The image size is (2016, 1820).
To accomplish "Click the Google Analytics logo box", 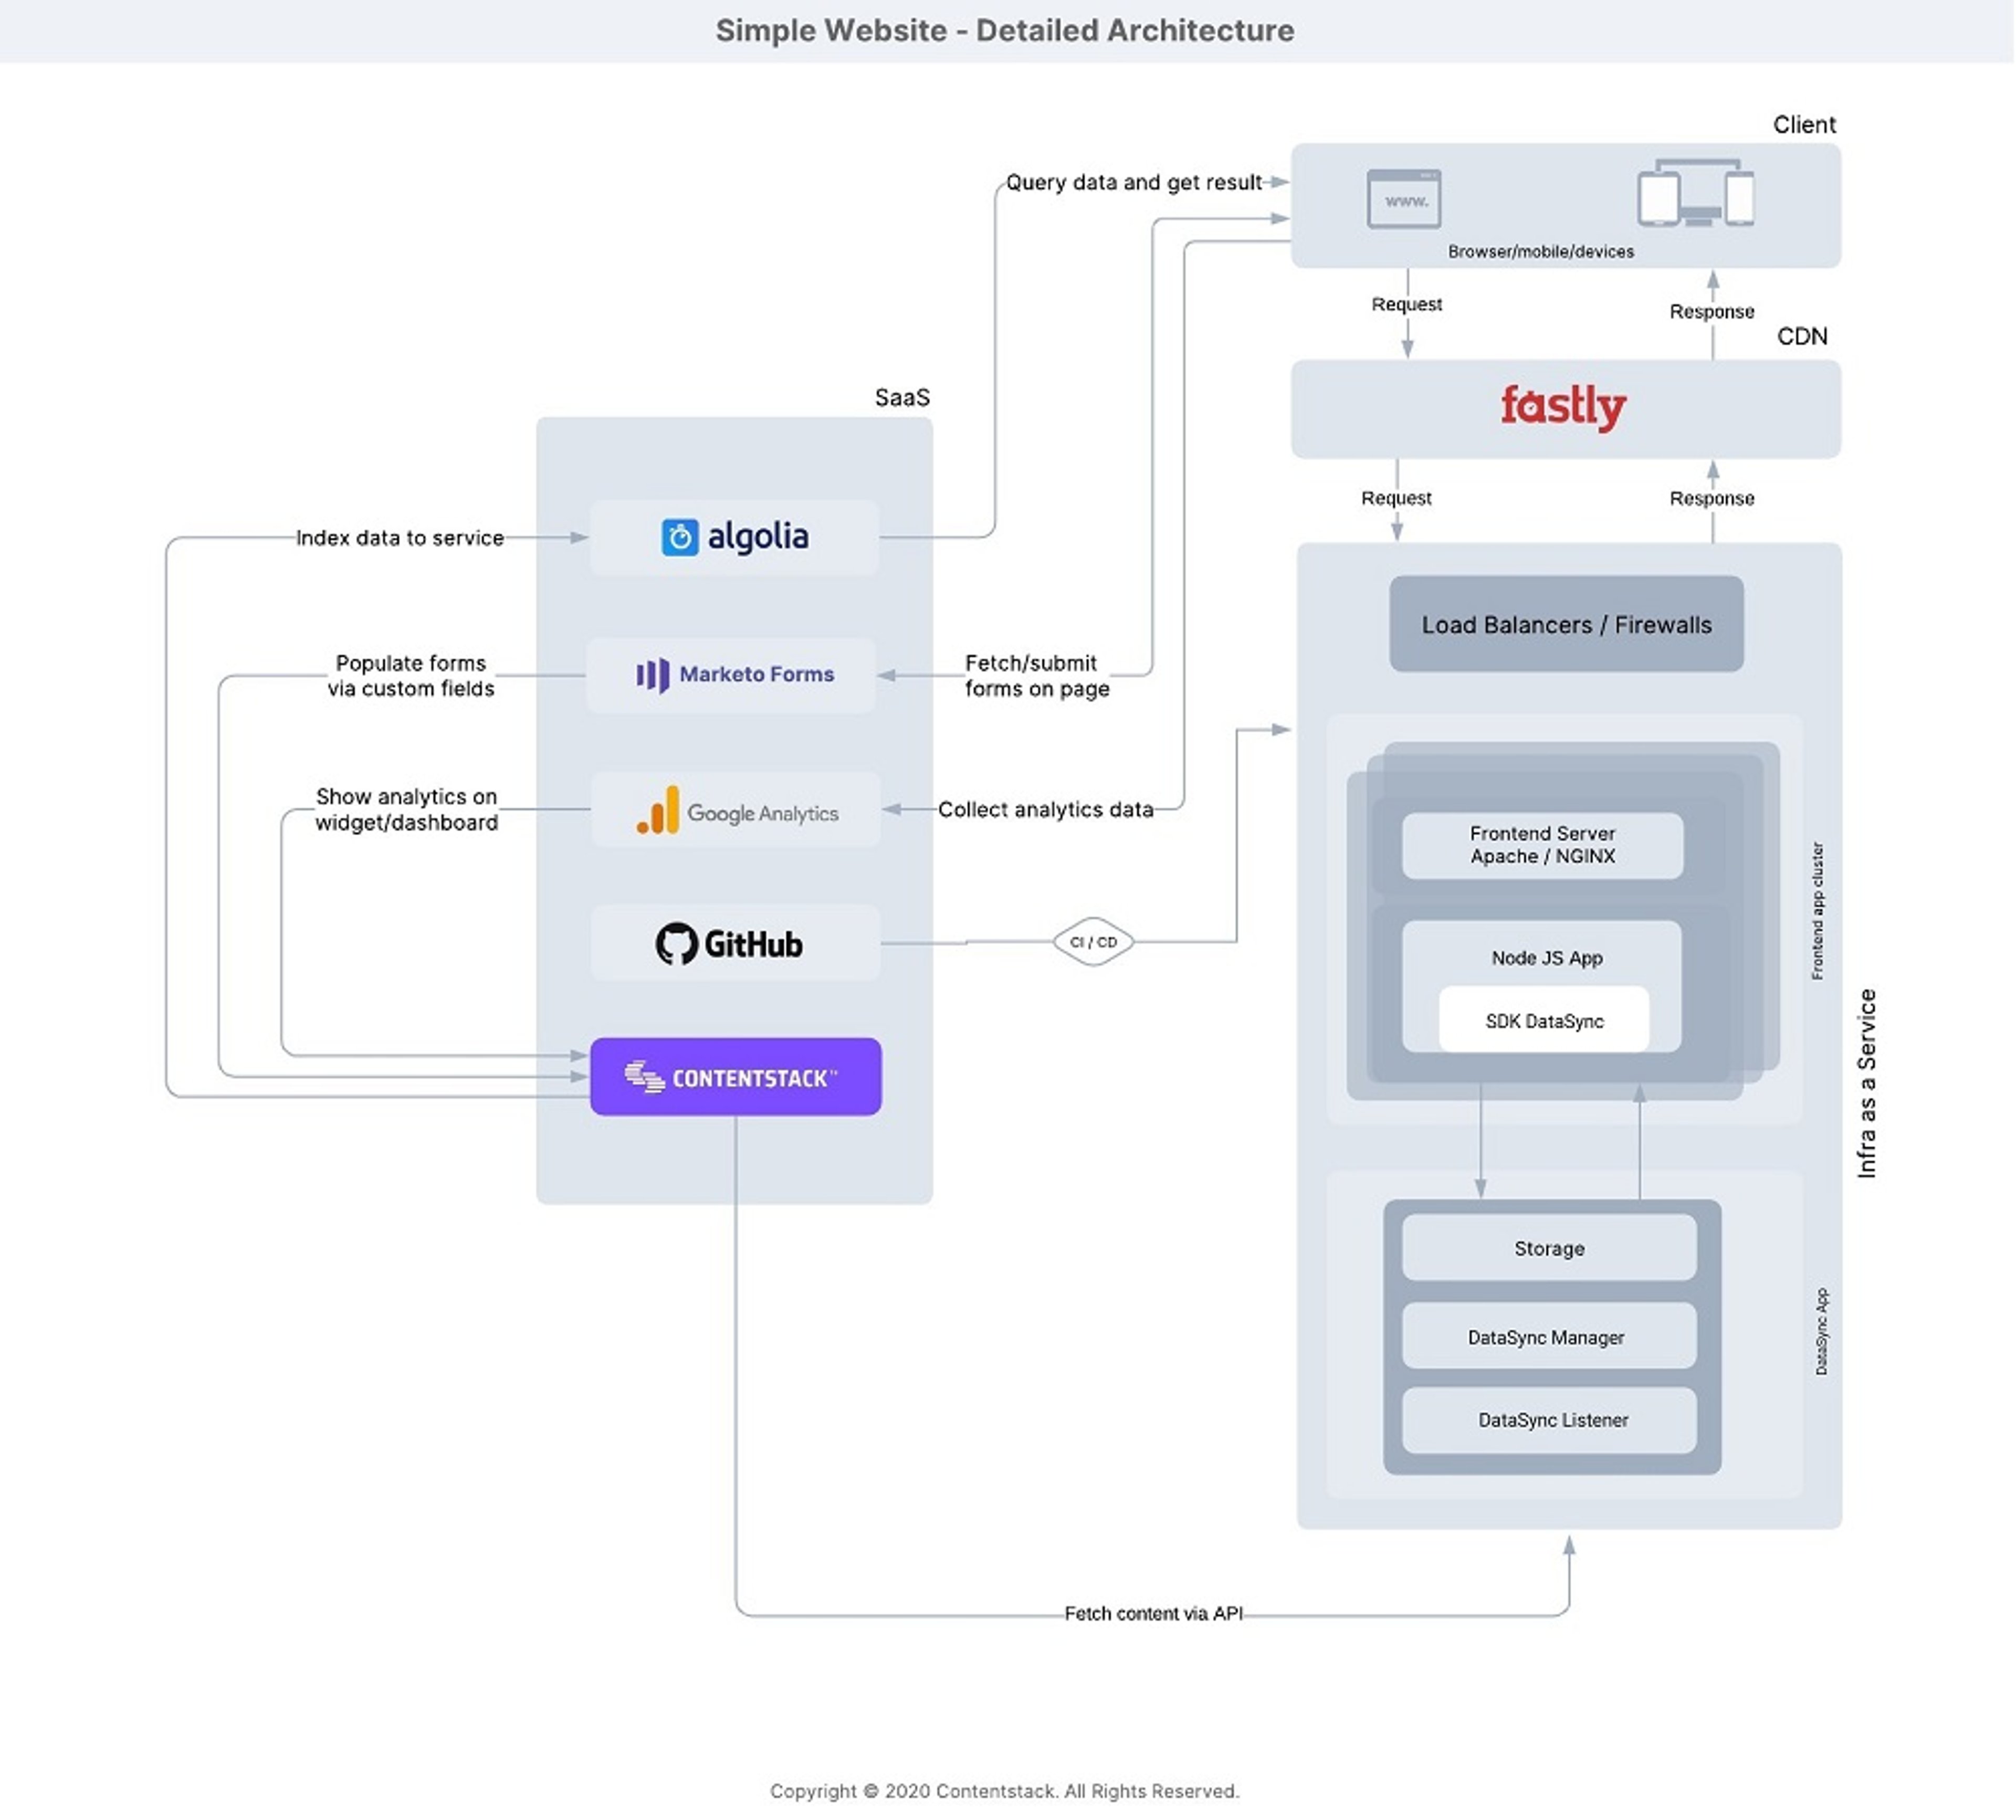I will [736, 810].
